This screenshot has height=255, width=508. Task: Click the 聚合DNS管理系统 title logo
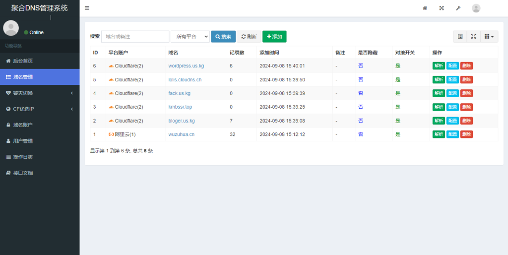[x=40, y=8]
